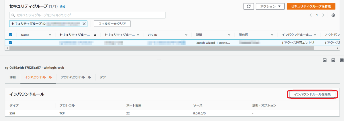Uncheck the launch-wizard-1 row checkbox
The height and width of the screenshot is (121, 344).
[11, 43]
